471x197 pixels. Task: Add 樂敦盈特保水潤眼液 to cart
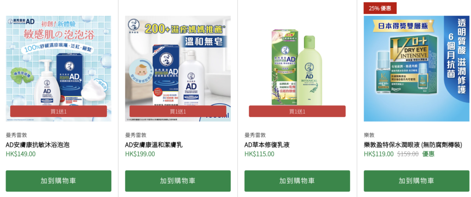417,181
